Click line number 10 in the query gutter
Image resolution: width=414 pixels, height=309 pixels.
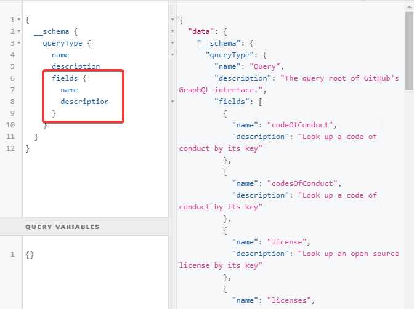(x=10, y=125)
